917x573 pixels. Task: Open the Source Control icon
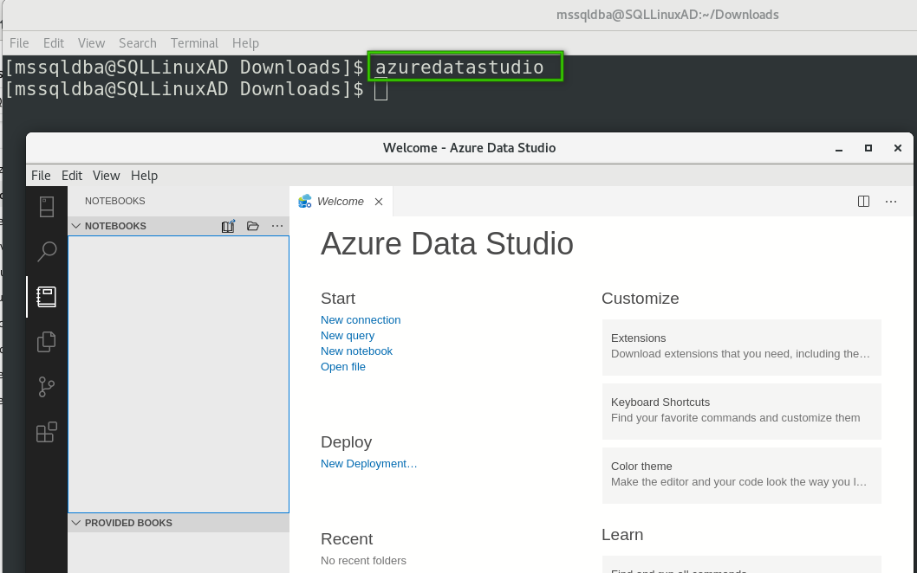pyautogui.click(x=47, y=387)
